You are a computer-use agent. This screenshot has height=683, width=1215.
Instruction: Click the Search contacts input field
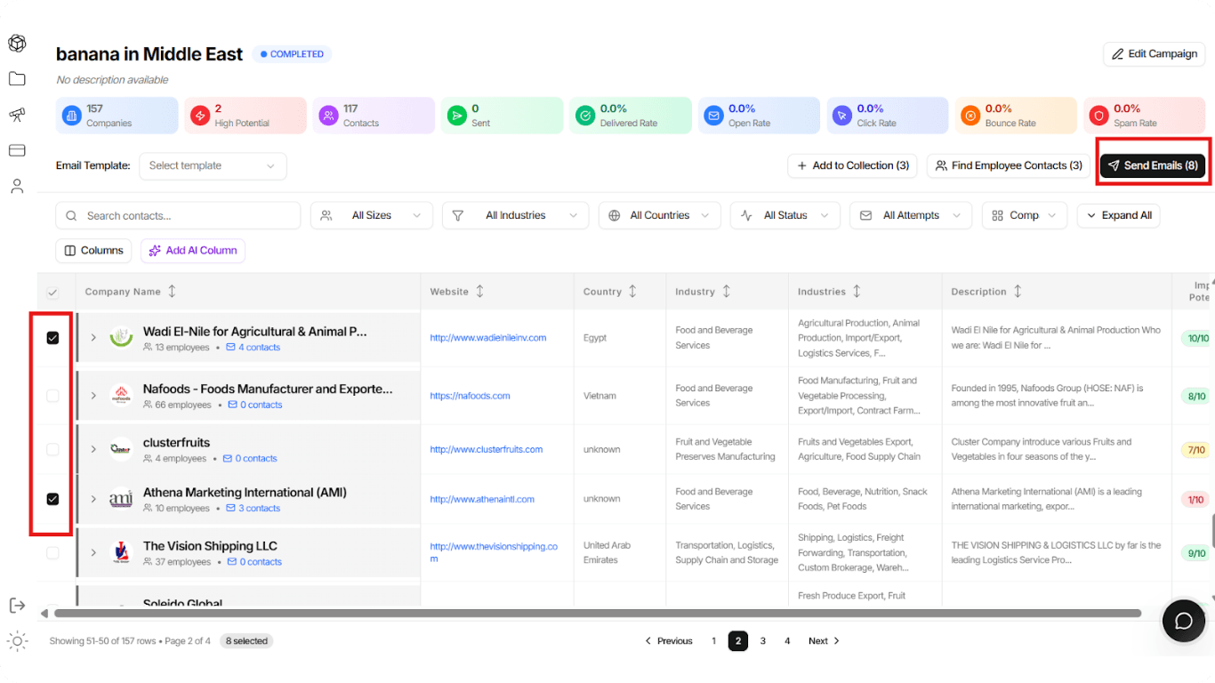pos(177,214)
